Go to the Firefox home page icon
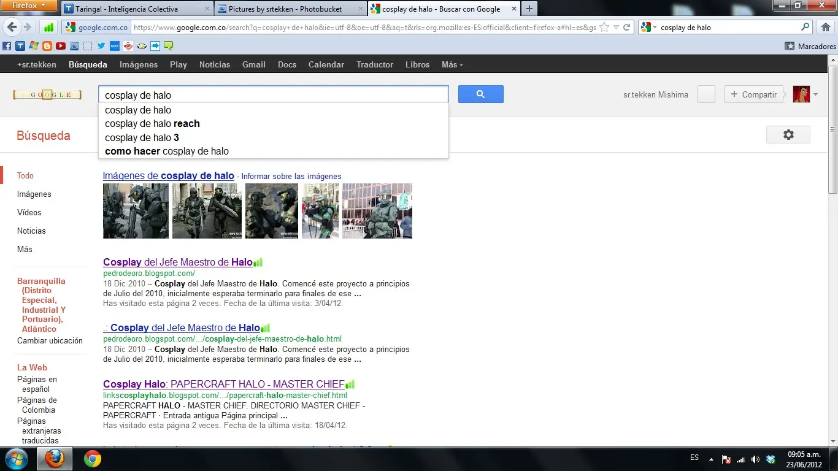838x471 pixels. pyautogui.click(x=826, y=27)
